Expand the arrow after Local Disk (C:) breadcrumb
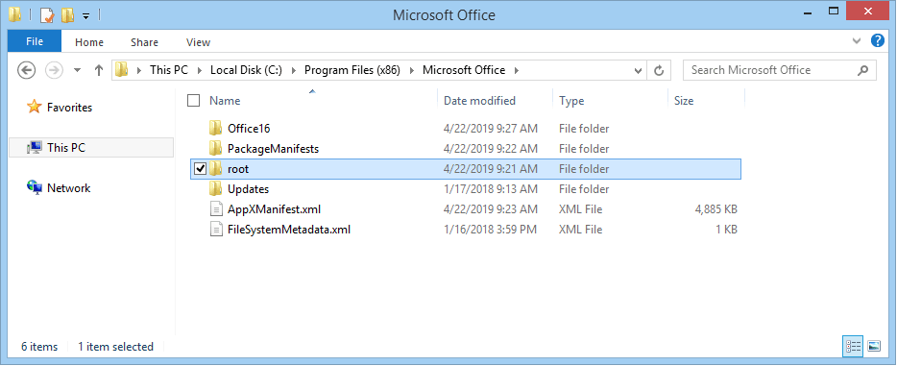The height and width of the screenshot is (366, 897). [x=294, y=71]
